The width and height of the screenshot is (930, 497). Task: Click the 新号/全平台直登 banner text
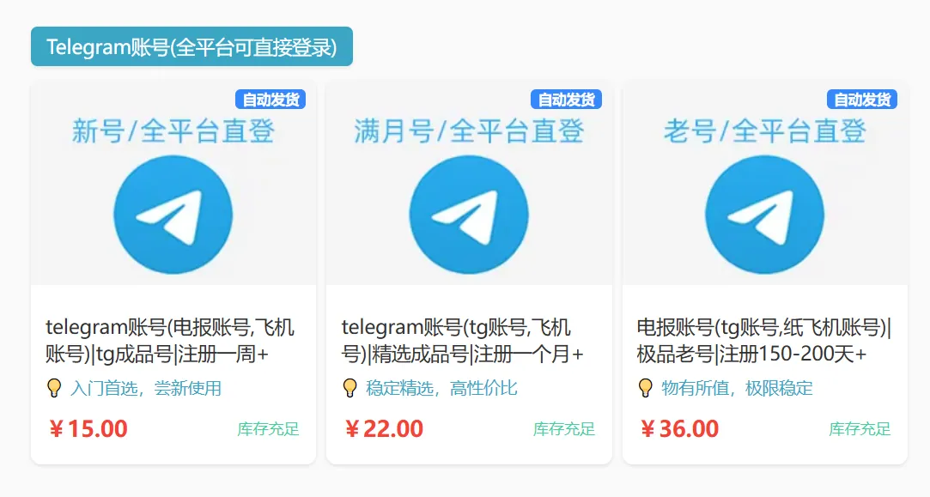(173, 131)
